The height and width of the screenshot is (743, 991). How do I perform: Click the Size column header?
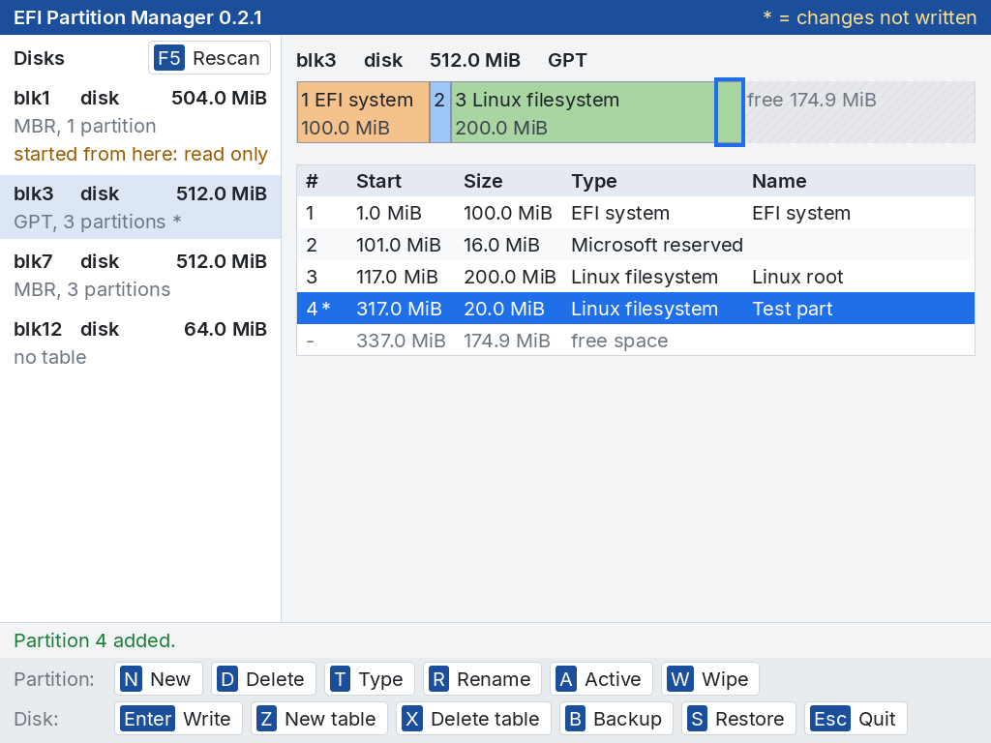pos(483,181)
